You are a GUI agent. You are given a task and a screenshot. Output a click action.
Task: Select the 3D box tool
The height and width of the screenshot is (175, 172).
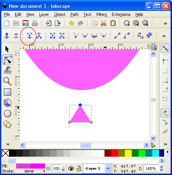[8, 103]
